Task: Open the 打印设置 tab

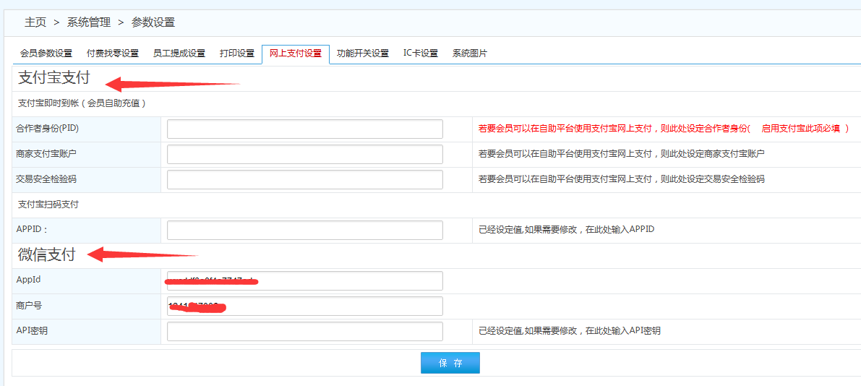Action: [237, 53]
